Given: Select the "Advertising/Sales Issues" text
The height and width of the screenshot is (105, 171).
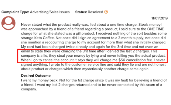Looking at the screenshot, I should (50, 12).
